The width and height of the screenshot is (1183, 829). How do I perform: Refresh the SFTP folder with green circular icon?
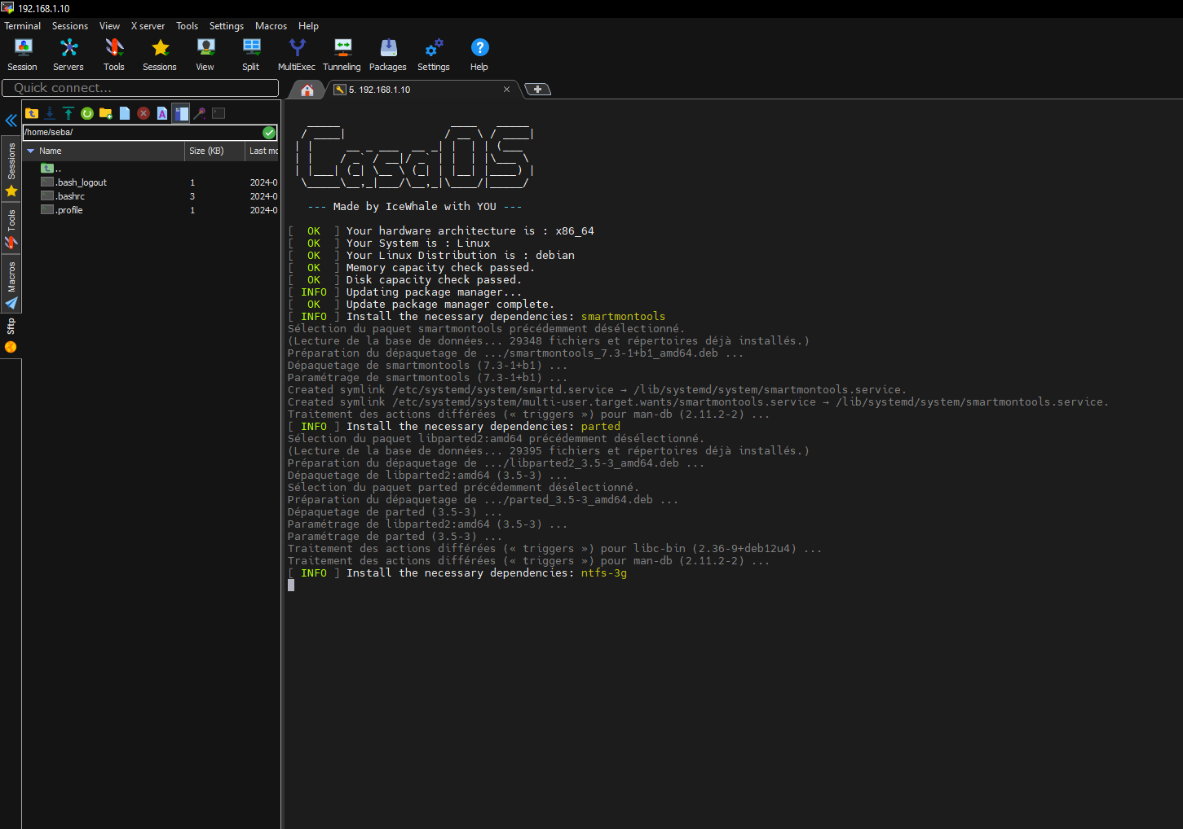[x=87, y=113]
